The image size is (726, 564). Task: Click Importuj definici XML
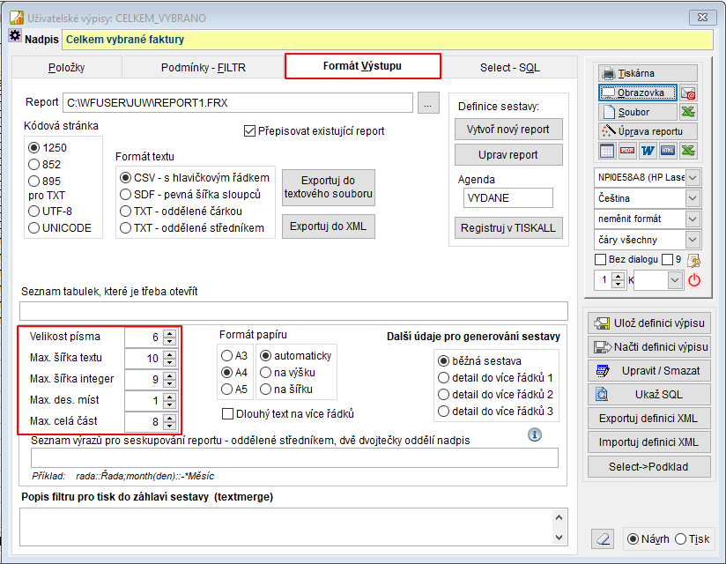(x=649, y=442)
